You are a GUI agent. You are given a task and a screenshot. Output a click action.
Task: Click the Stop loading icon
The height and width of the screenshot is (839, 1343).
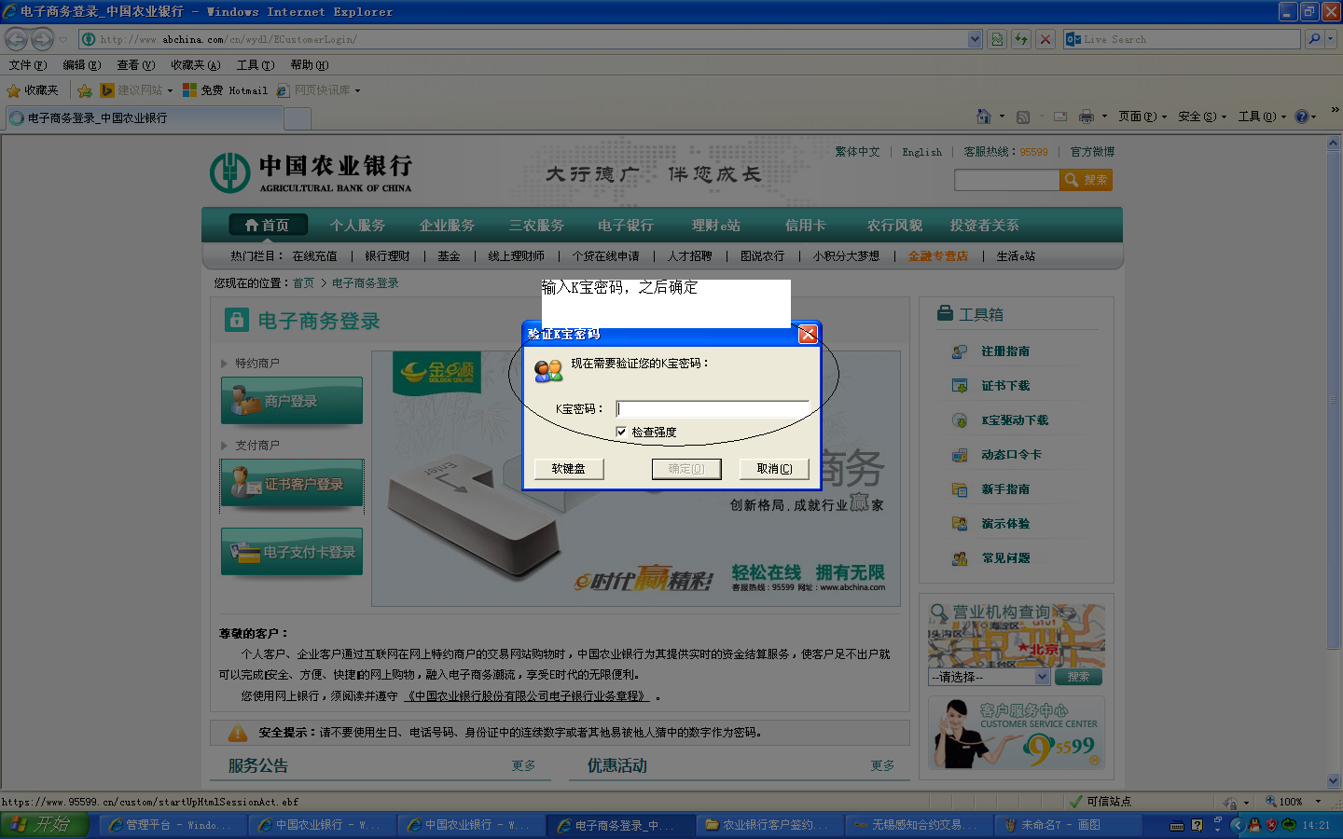1045,39
